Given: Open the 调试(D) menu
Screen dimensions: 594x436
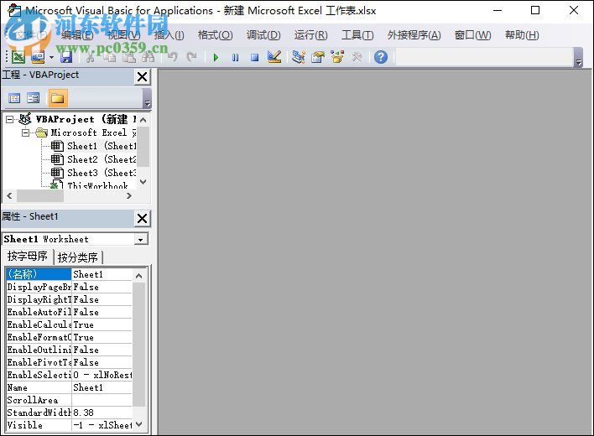Looking at the screenshot, I should [x=263, y=35].
